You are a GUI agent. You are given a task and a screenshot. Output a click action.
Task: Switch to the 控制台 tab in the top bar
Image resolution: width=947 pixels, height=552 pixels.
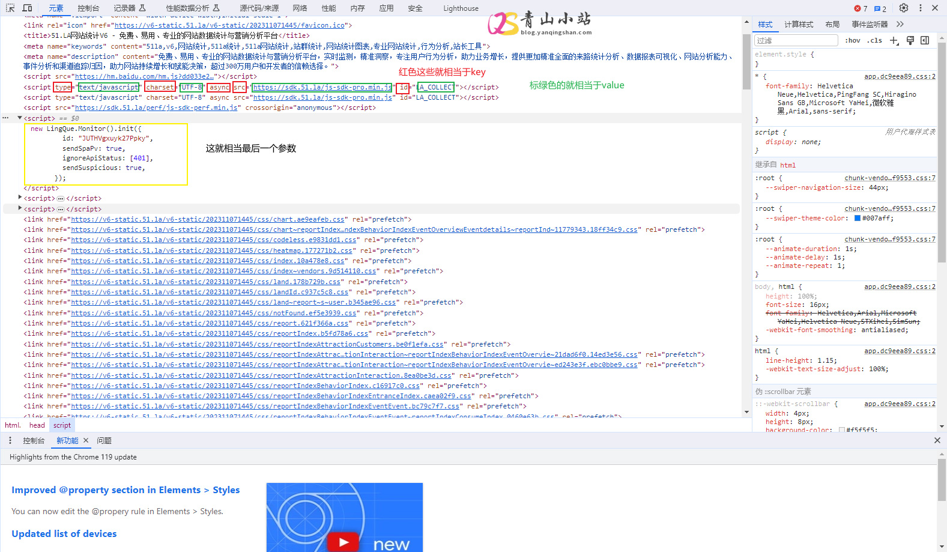pos(88,8)
